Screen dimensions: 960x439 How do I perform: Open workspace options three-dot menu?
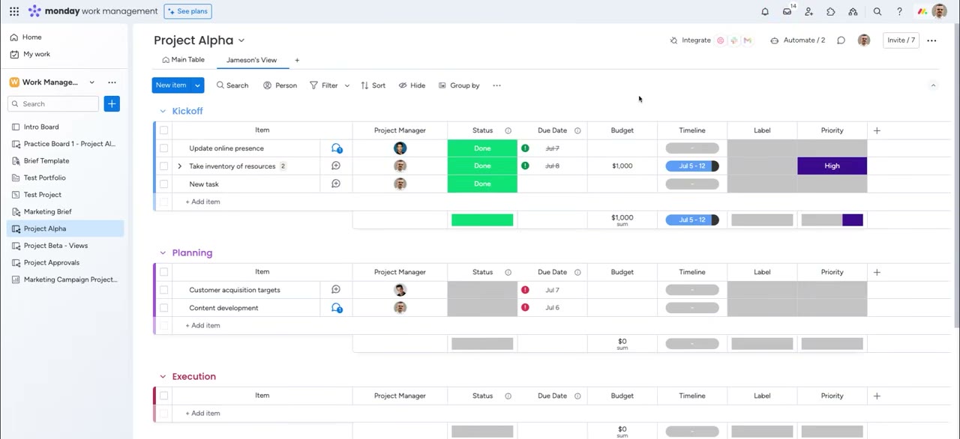click(112, 82)
